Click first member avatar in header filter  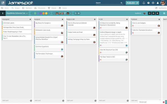[x=57, y=13]
